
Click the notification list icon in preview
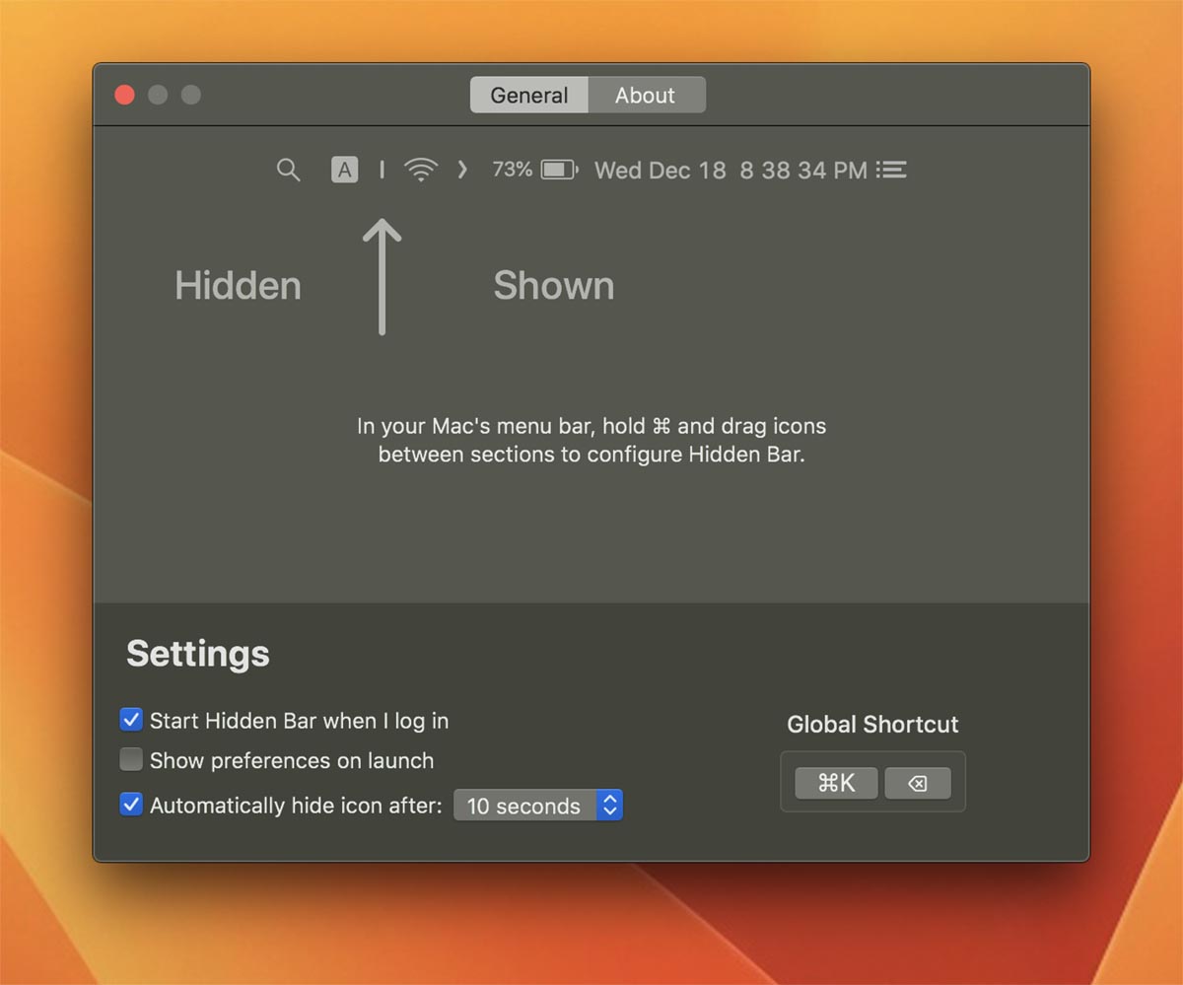[891, 170]
